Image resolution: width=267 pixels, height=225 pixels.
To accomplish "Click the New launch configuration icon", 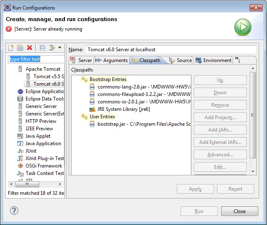I will (x=11, y=48).
